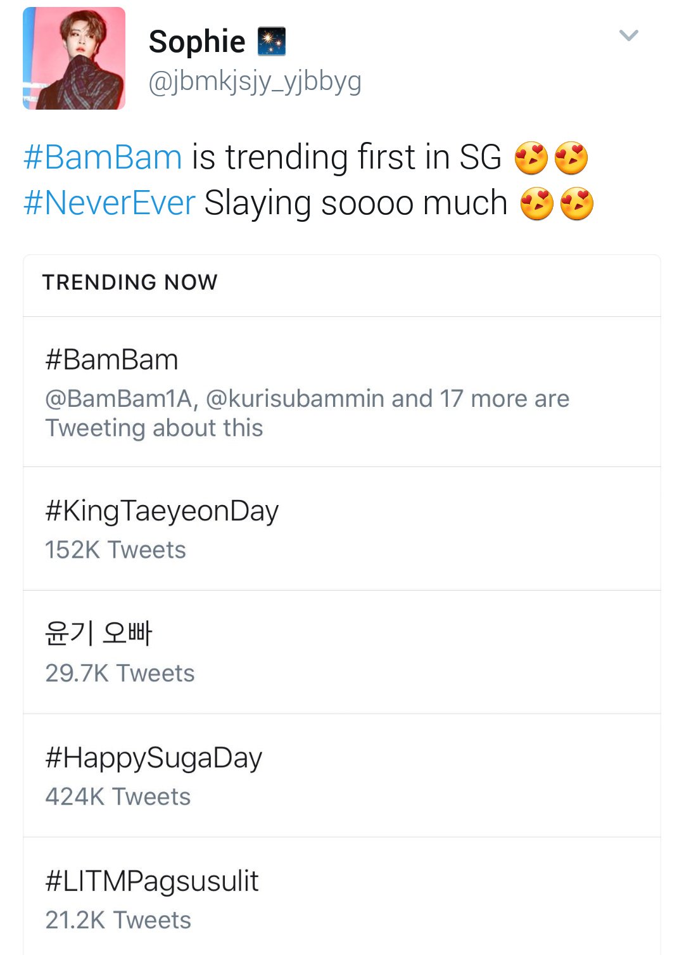Open the #BamBam hashtag in tweet text
The height and width of the screenshot is (955, 684).
point(103,157)
